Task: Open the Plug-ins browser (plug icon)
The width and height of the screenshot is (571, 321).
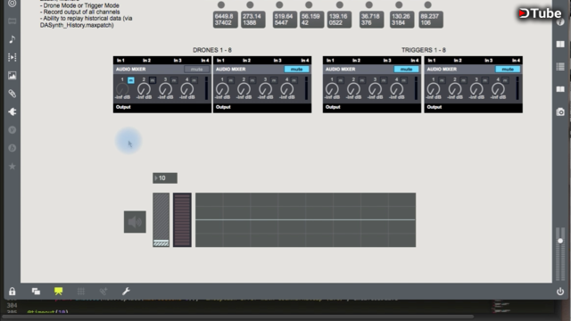Action: [x=12, y=111]
